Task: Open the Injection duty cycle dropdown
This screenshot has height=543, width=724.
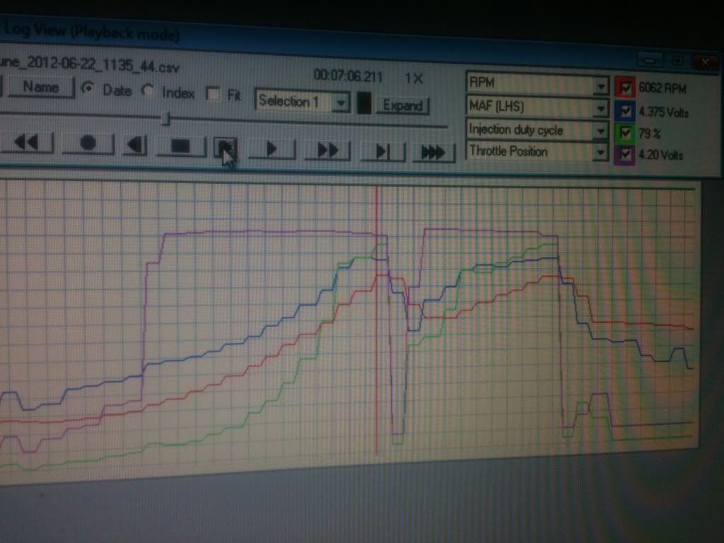Action: (x=600, y=132)
